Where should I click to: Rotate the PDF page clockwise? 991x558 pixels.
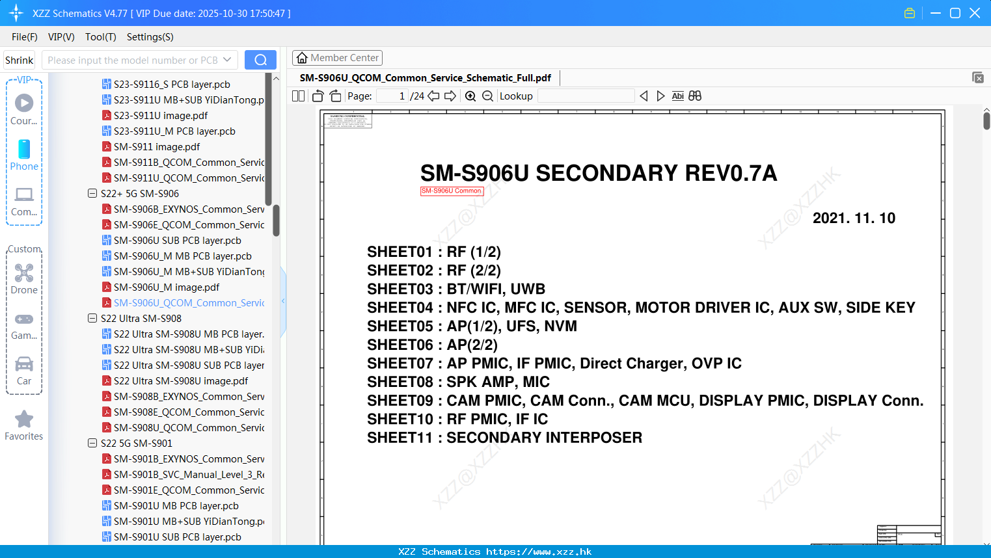336,96
